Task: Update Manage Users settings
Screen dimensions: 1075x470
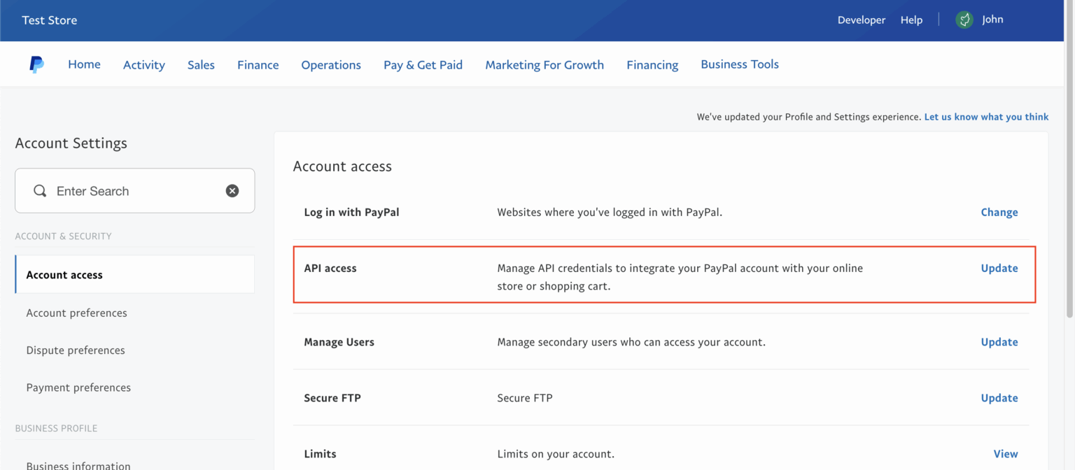Action: coord(999,342)
